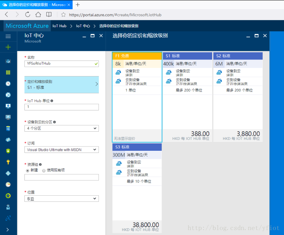Click the 名称 field containing YFSoftIoTHub
The width and height of the screenshot is (284, 235).
(x=61, y=64)
